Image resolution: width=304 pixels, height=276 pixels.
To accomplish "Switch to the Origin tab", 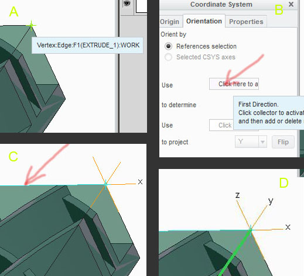I will [x=169, y=22].
